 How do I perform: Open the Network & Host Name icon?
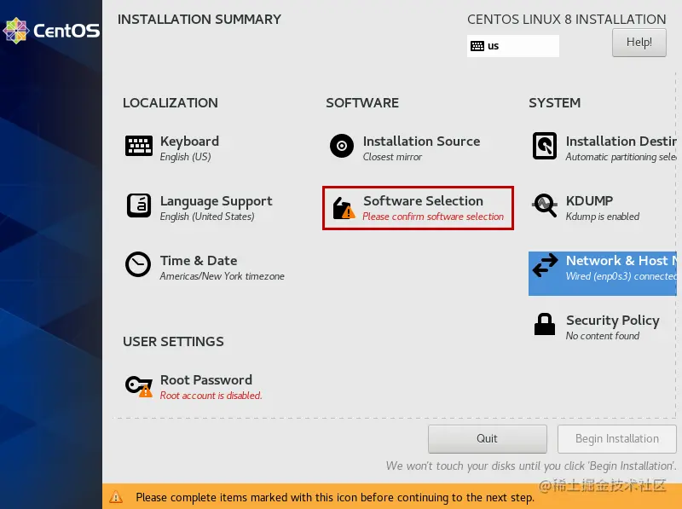(545, 267)
